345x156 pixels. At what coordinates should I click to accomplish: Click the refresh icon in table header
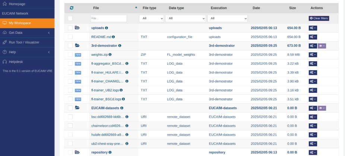pyautogui.click(x=72, y=8)
